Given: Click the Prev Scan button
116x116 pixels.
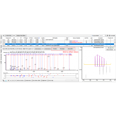Looking at the screenshot, I should (x=38, y=49).
